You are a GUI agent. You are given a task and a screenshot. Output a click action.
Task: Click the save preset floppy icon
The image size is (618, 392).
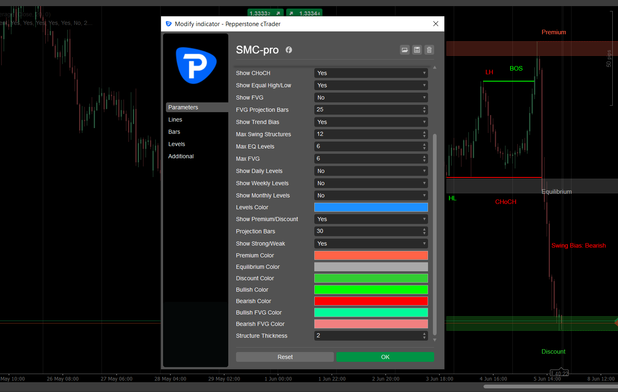click(417, 50)
